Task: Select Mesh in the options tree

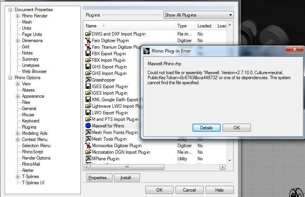Action: pyautogui.click(x=27, y=22)
